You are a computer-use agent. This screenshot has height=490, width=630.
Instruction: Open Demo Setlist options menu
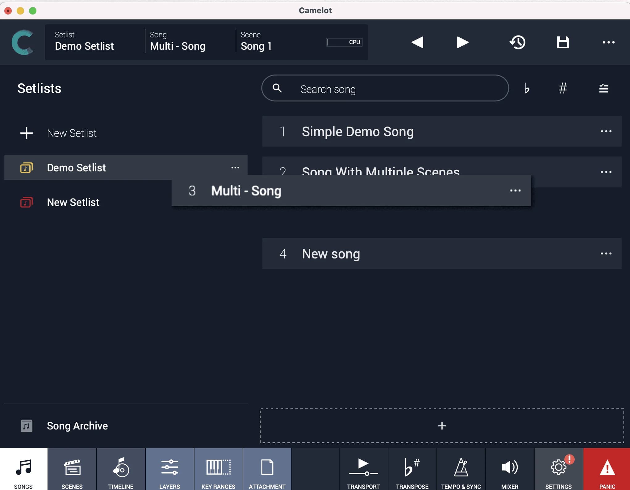click(235, 167)
